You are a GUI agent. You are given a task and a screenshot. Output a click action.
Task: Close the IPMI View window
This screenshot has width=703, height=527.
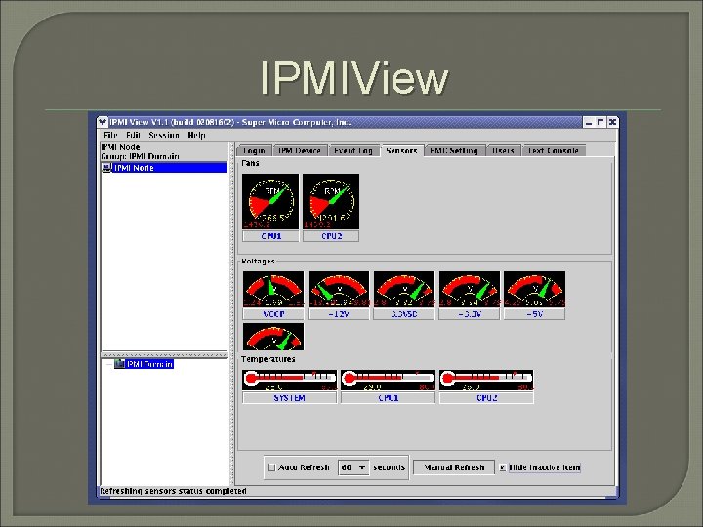612,122
